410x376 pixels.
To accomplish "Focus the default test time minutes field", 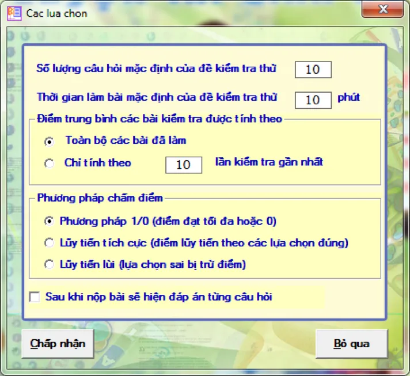I will (313, 100).
